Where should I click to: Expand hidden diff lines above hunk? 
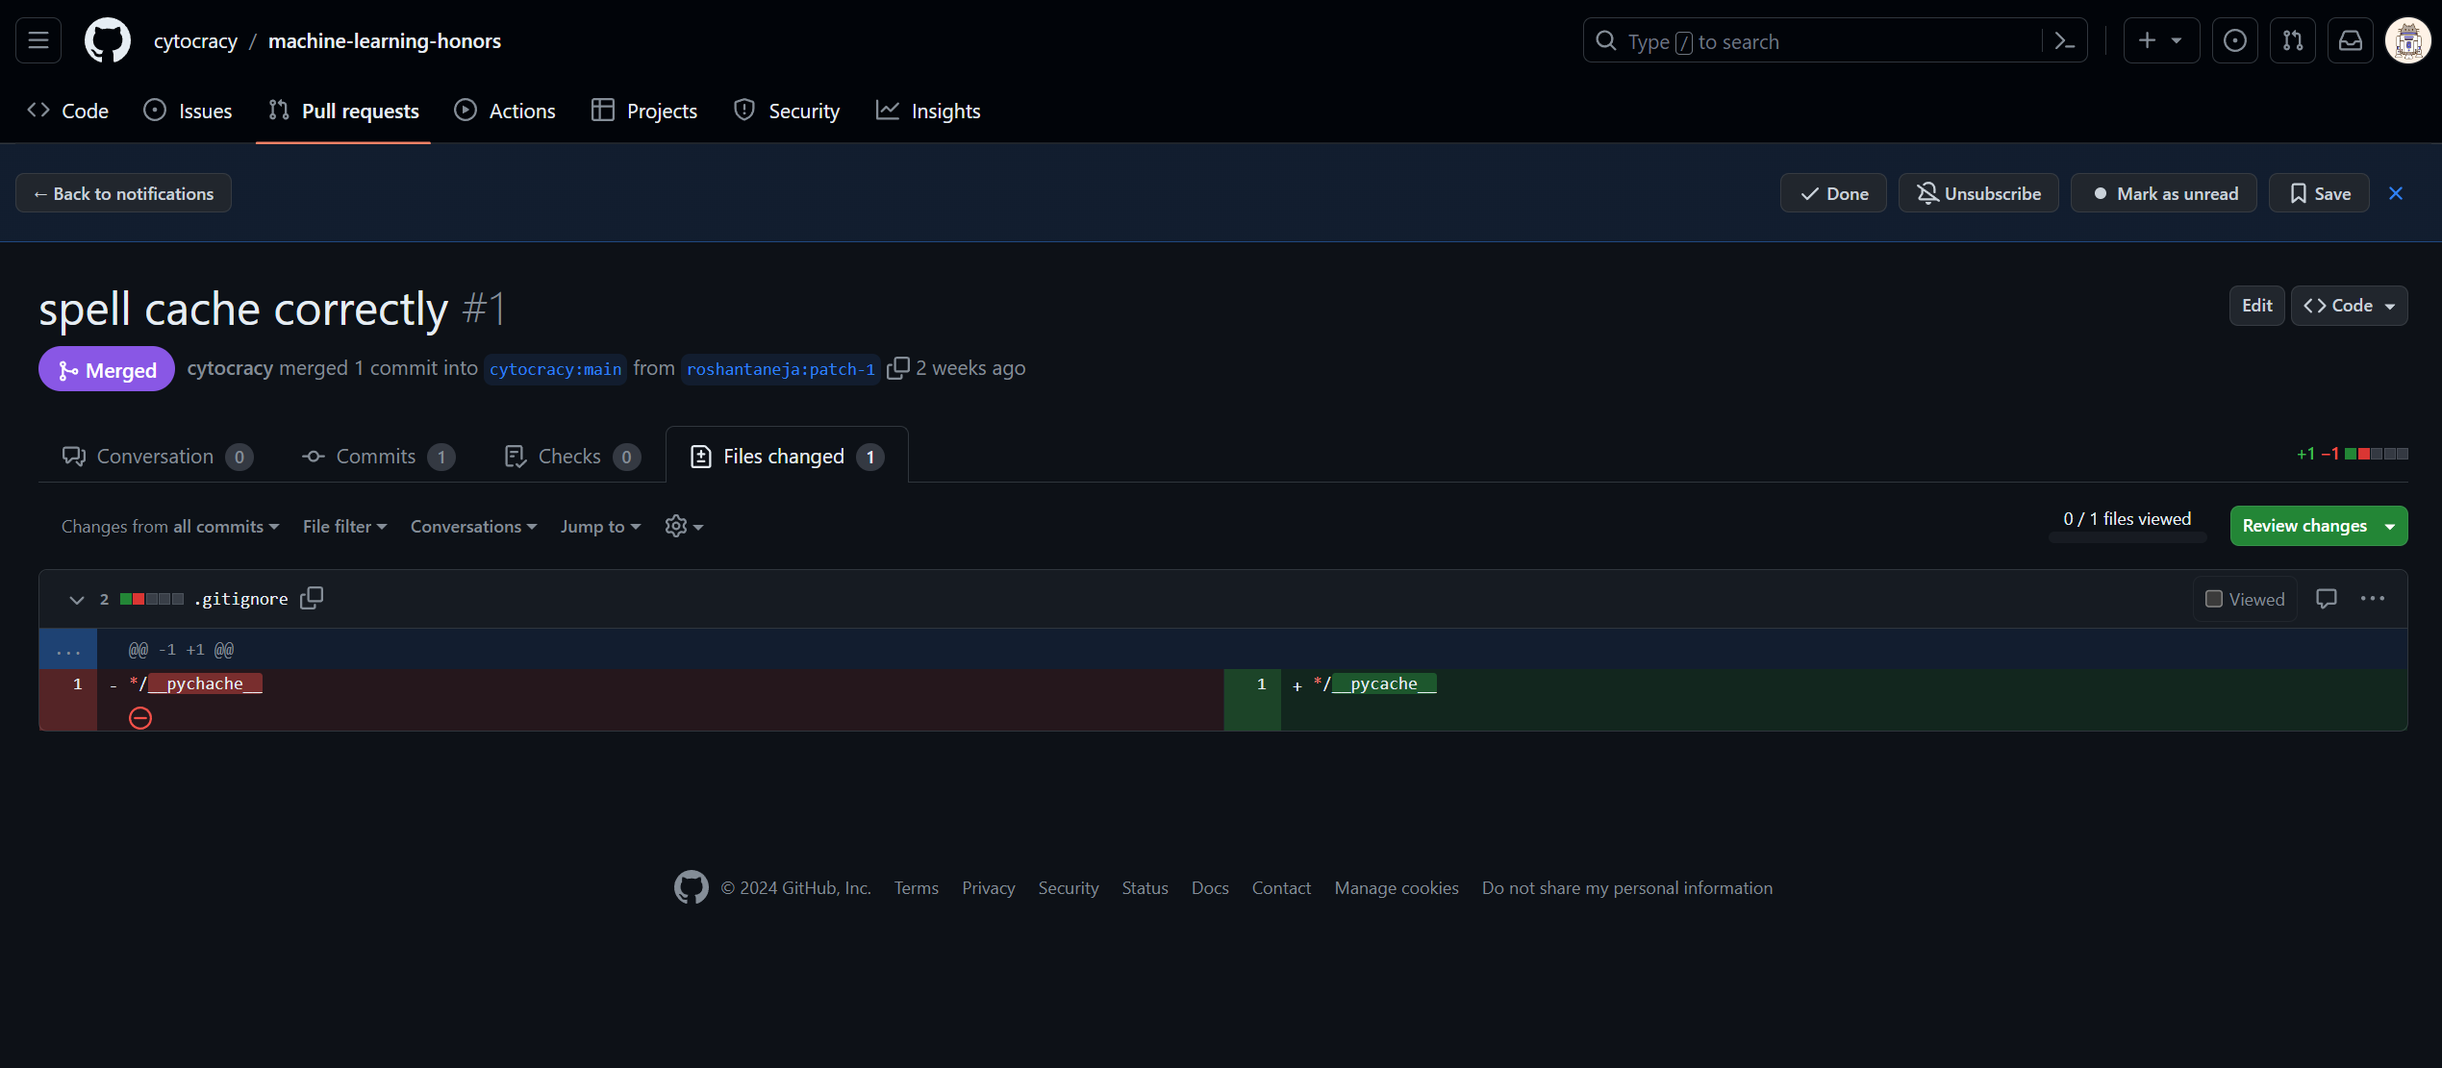pos(68,650)
